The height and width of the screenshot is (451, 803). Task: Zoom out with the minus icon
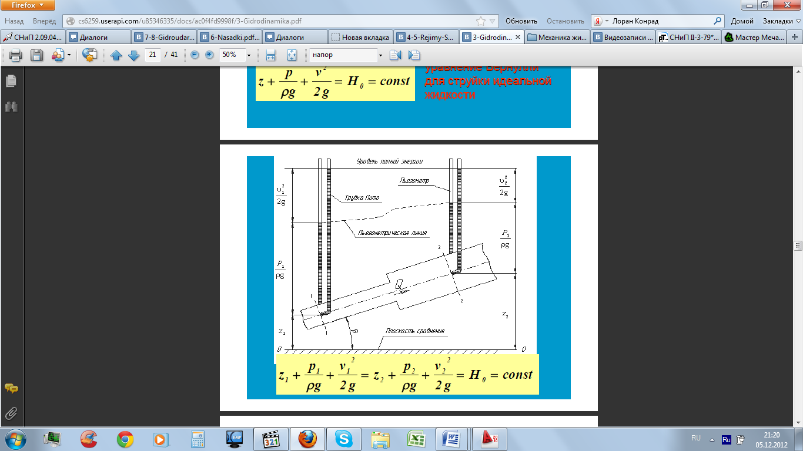[x=195, y=55]
